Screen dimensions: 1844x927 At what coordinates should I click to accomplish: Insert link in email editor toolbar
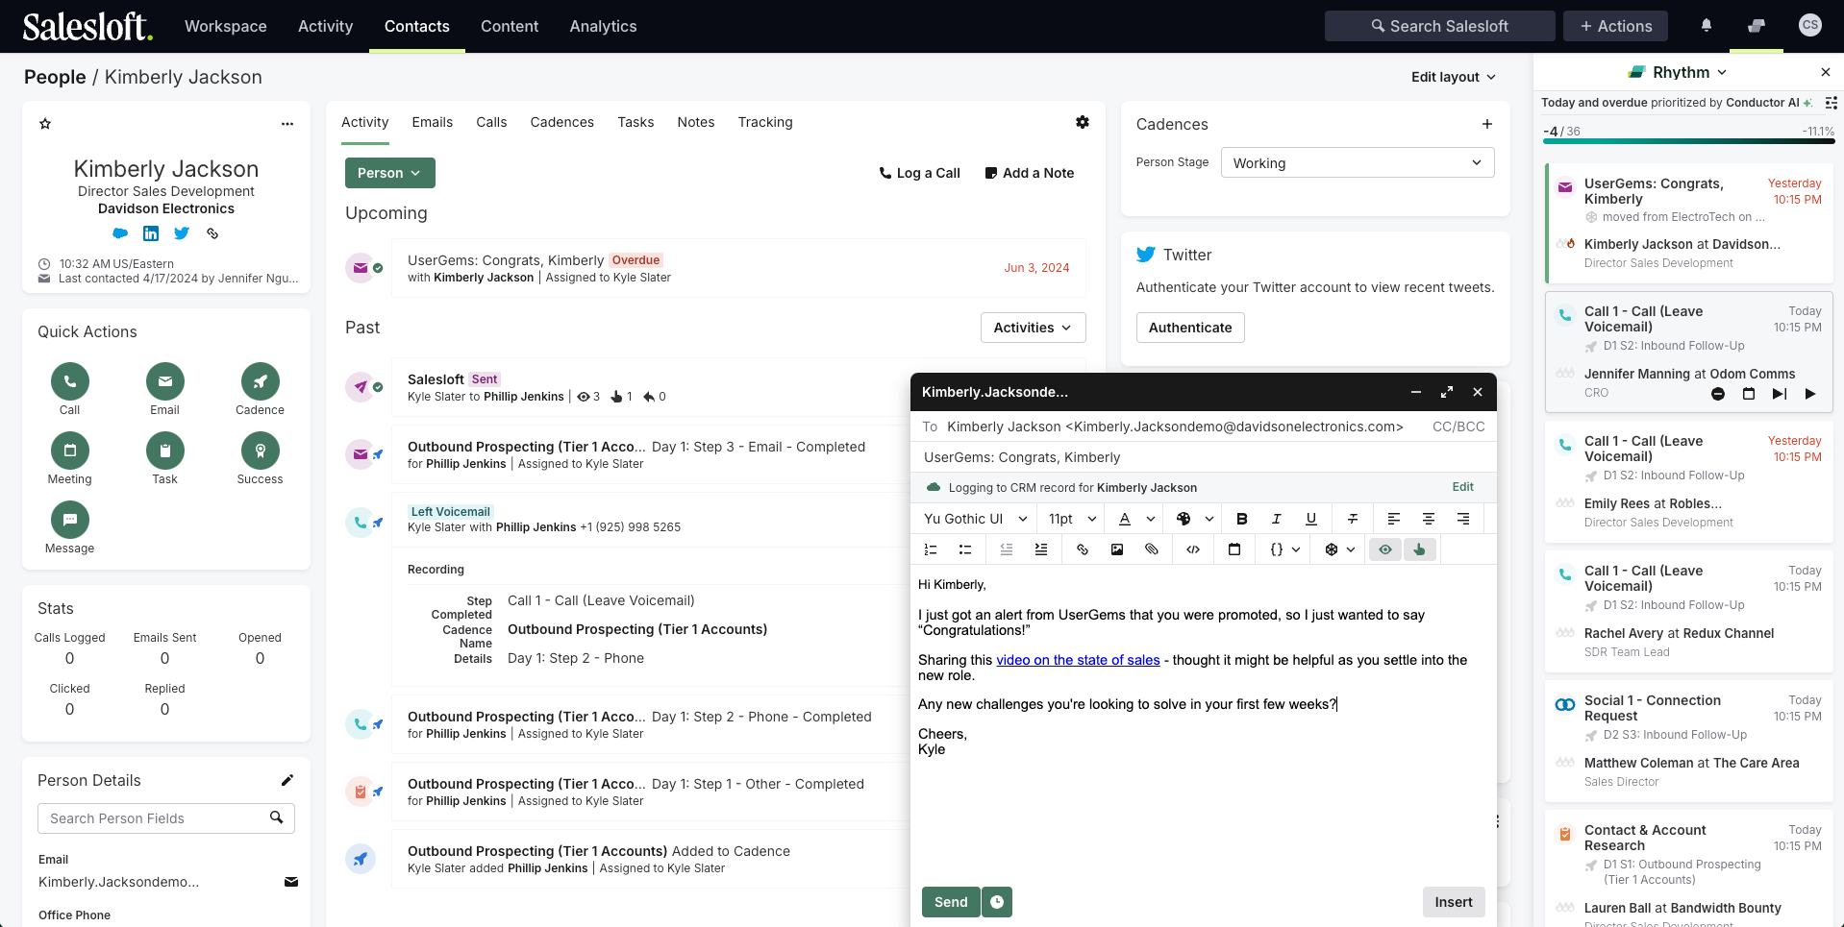(x=1083, y=549)
